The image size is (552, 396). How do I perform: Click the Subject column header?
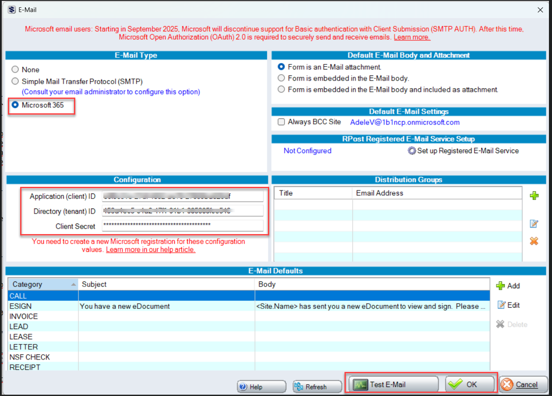166,284
